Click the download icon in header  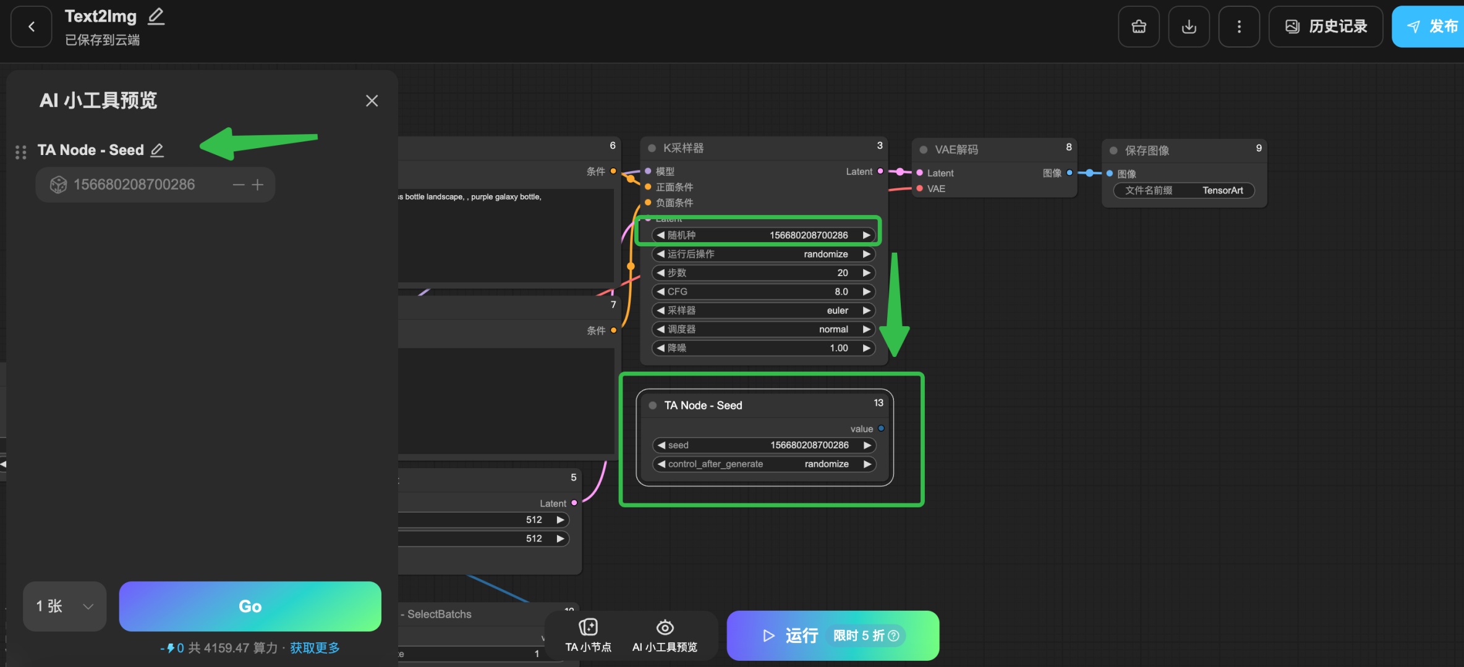(x=1188, y=27)
